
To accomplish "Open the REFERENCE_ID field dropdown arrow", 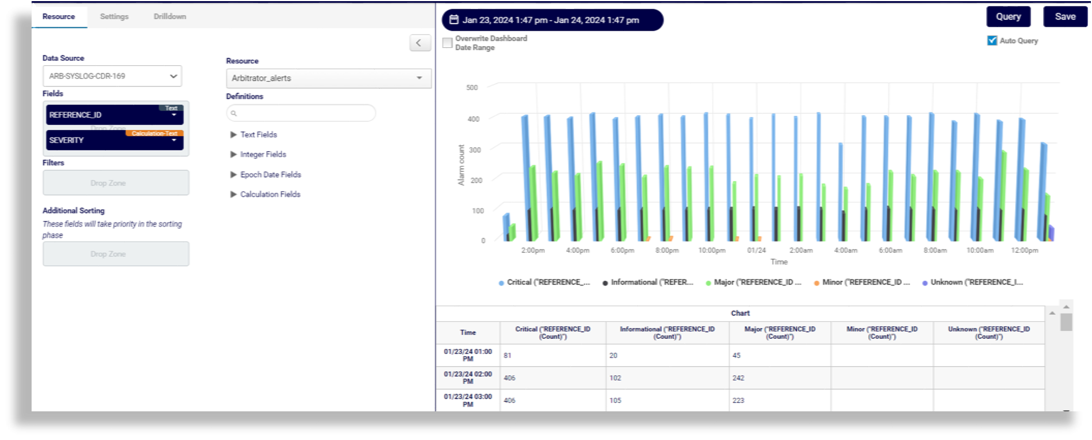I will pyautogui.click(x=174, y=115).
